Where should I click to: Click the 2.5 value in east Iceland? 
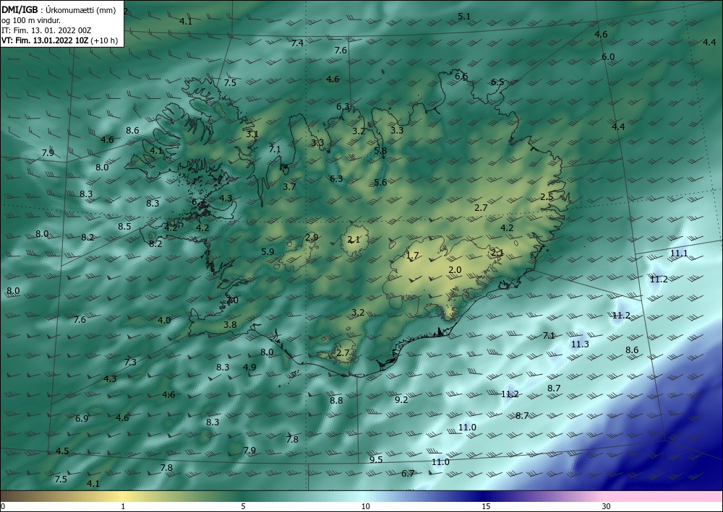coord(547,196)
